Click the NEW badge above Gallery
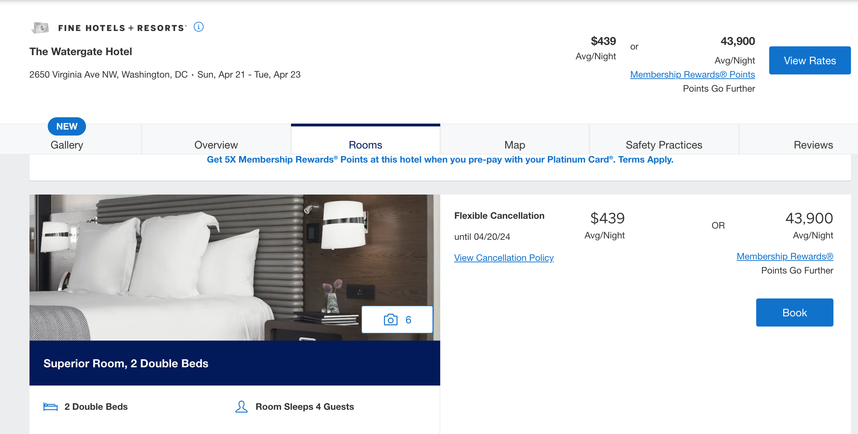This screenshot has height=434, width=858. tap(67, 126)
